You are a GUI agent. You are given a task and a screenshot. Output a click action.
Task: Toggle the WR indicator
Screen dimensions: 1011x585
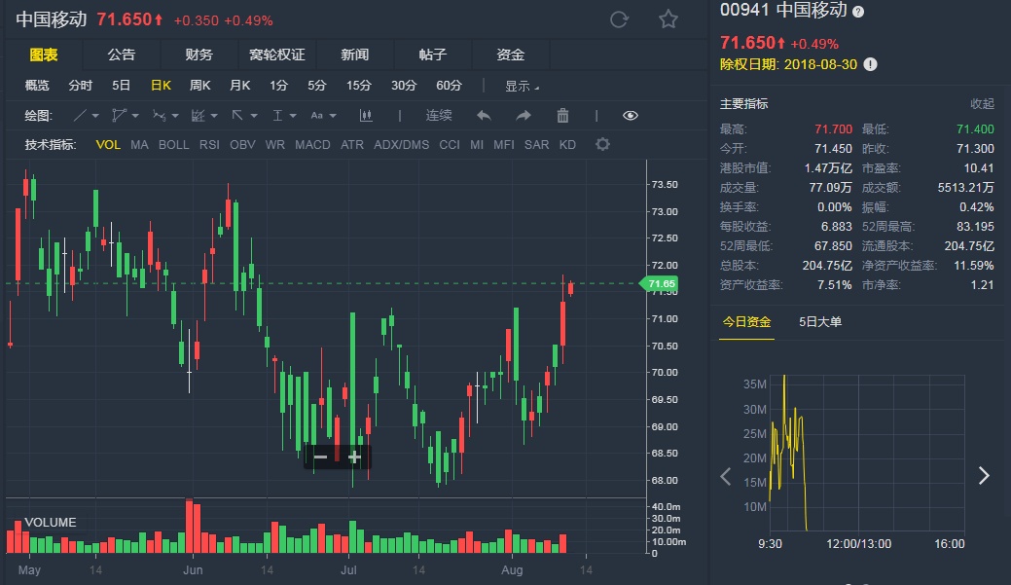(274, 144)
